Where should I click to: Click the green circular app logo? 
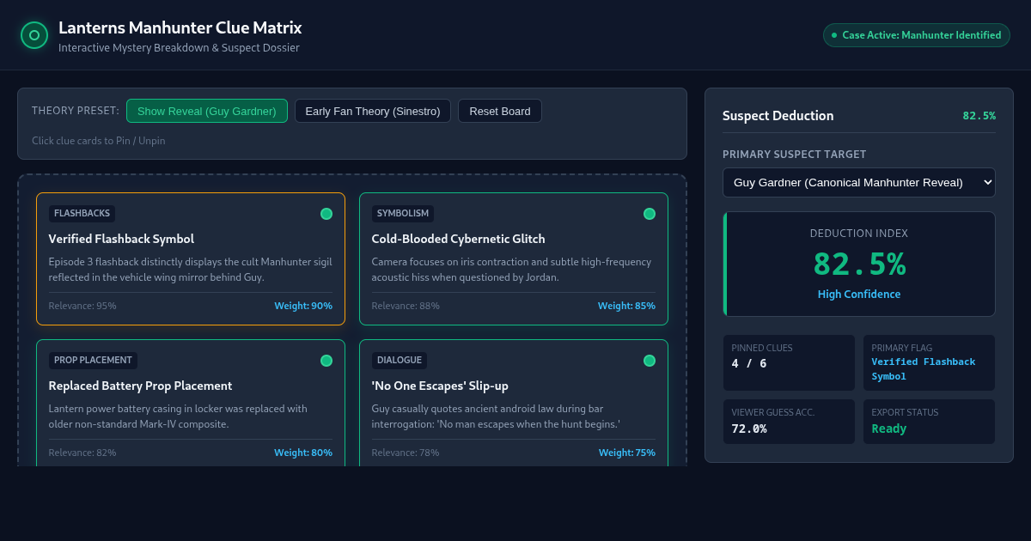tap(34, 35)
